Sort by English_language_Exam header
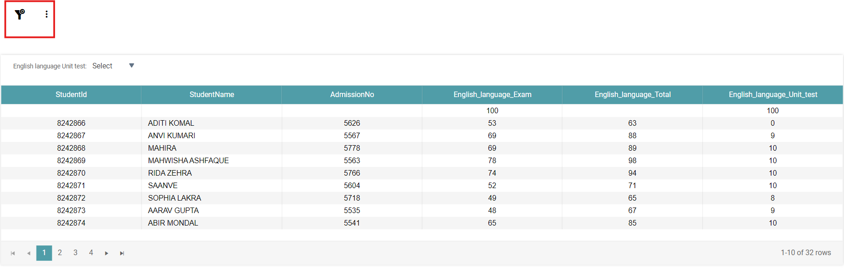The height and width of the screenshot is (269, 844). [492, 95]
